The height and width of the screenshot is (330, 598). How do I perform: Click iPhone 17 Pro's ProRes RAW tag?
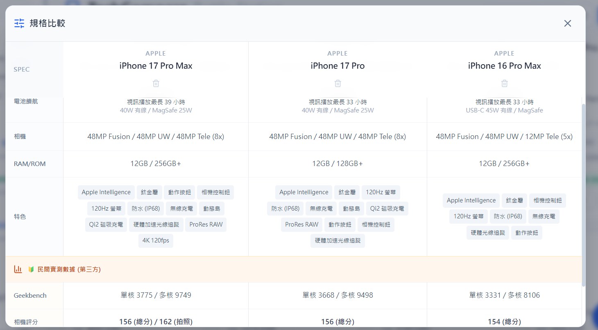[302, 224]
